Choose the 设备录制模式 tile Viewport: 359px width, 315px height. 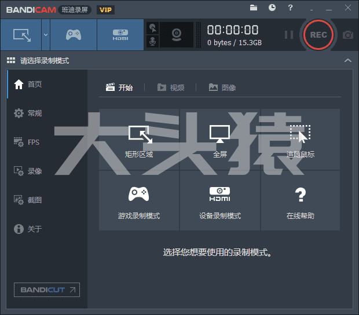pos(220,200)
